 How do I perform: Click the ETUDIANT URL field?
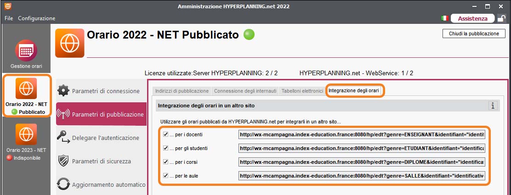[x=362, y=148]
